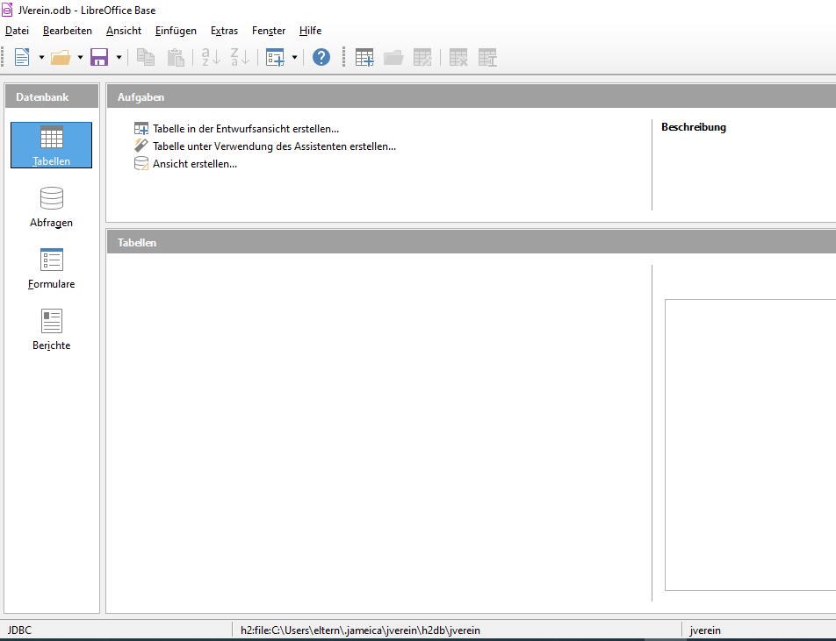This screenshot has height=641, width=836.
Task: Open the Einfügen menu
Action: click(x=176, y=31)
